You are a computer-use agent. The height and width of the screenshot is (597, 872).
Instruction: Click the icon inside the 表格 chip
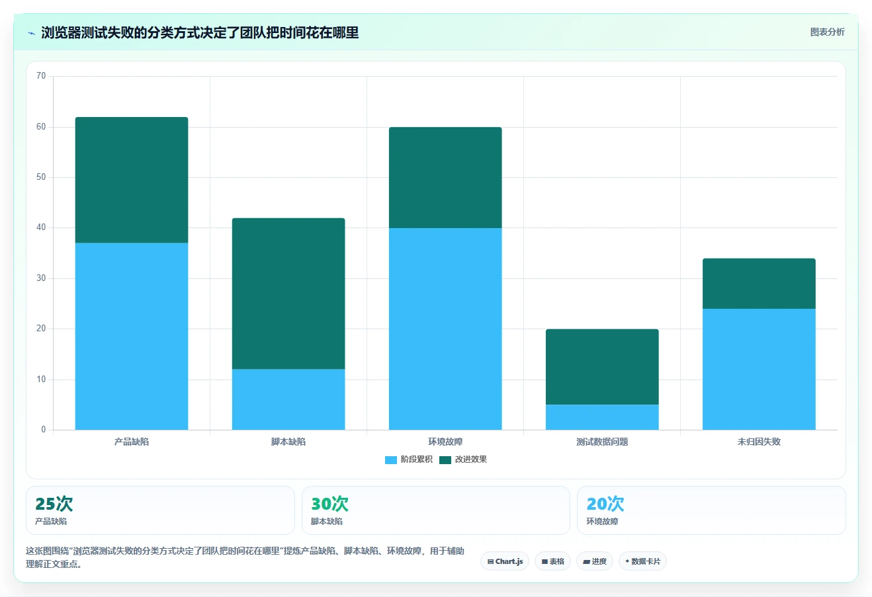point(545,561)
